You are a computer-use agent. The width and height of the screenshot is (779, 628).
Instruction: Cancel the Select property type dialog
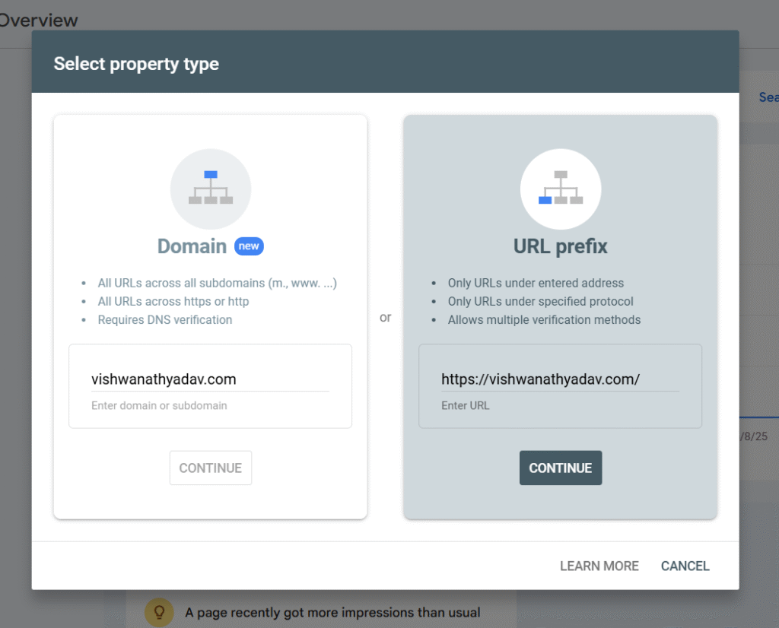(685, 566)
